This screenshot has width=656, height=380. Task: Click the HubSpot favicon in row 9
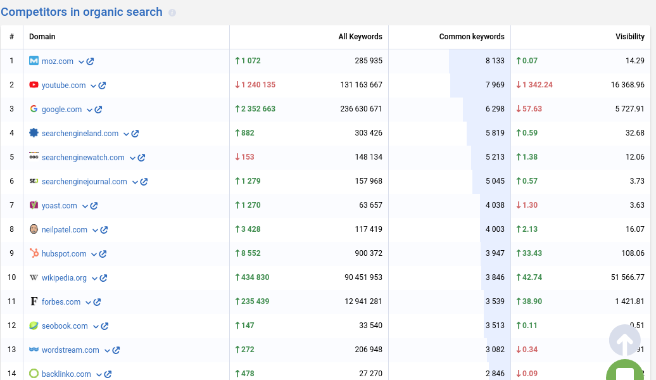pyautogui.click(x=34, y=253)
